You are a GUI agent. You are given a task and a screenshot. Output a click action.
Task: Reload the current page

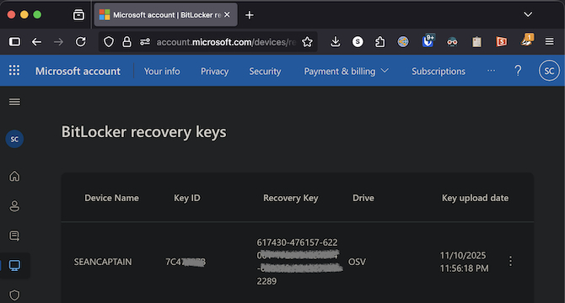point(81,42)
